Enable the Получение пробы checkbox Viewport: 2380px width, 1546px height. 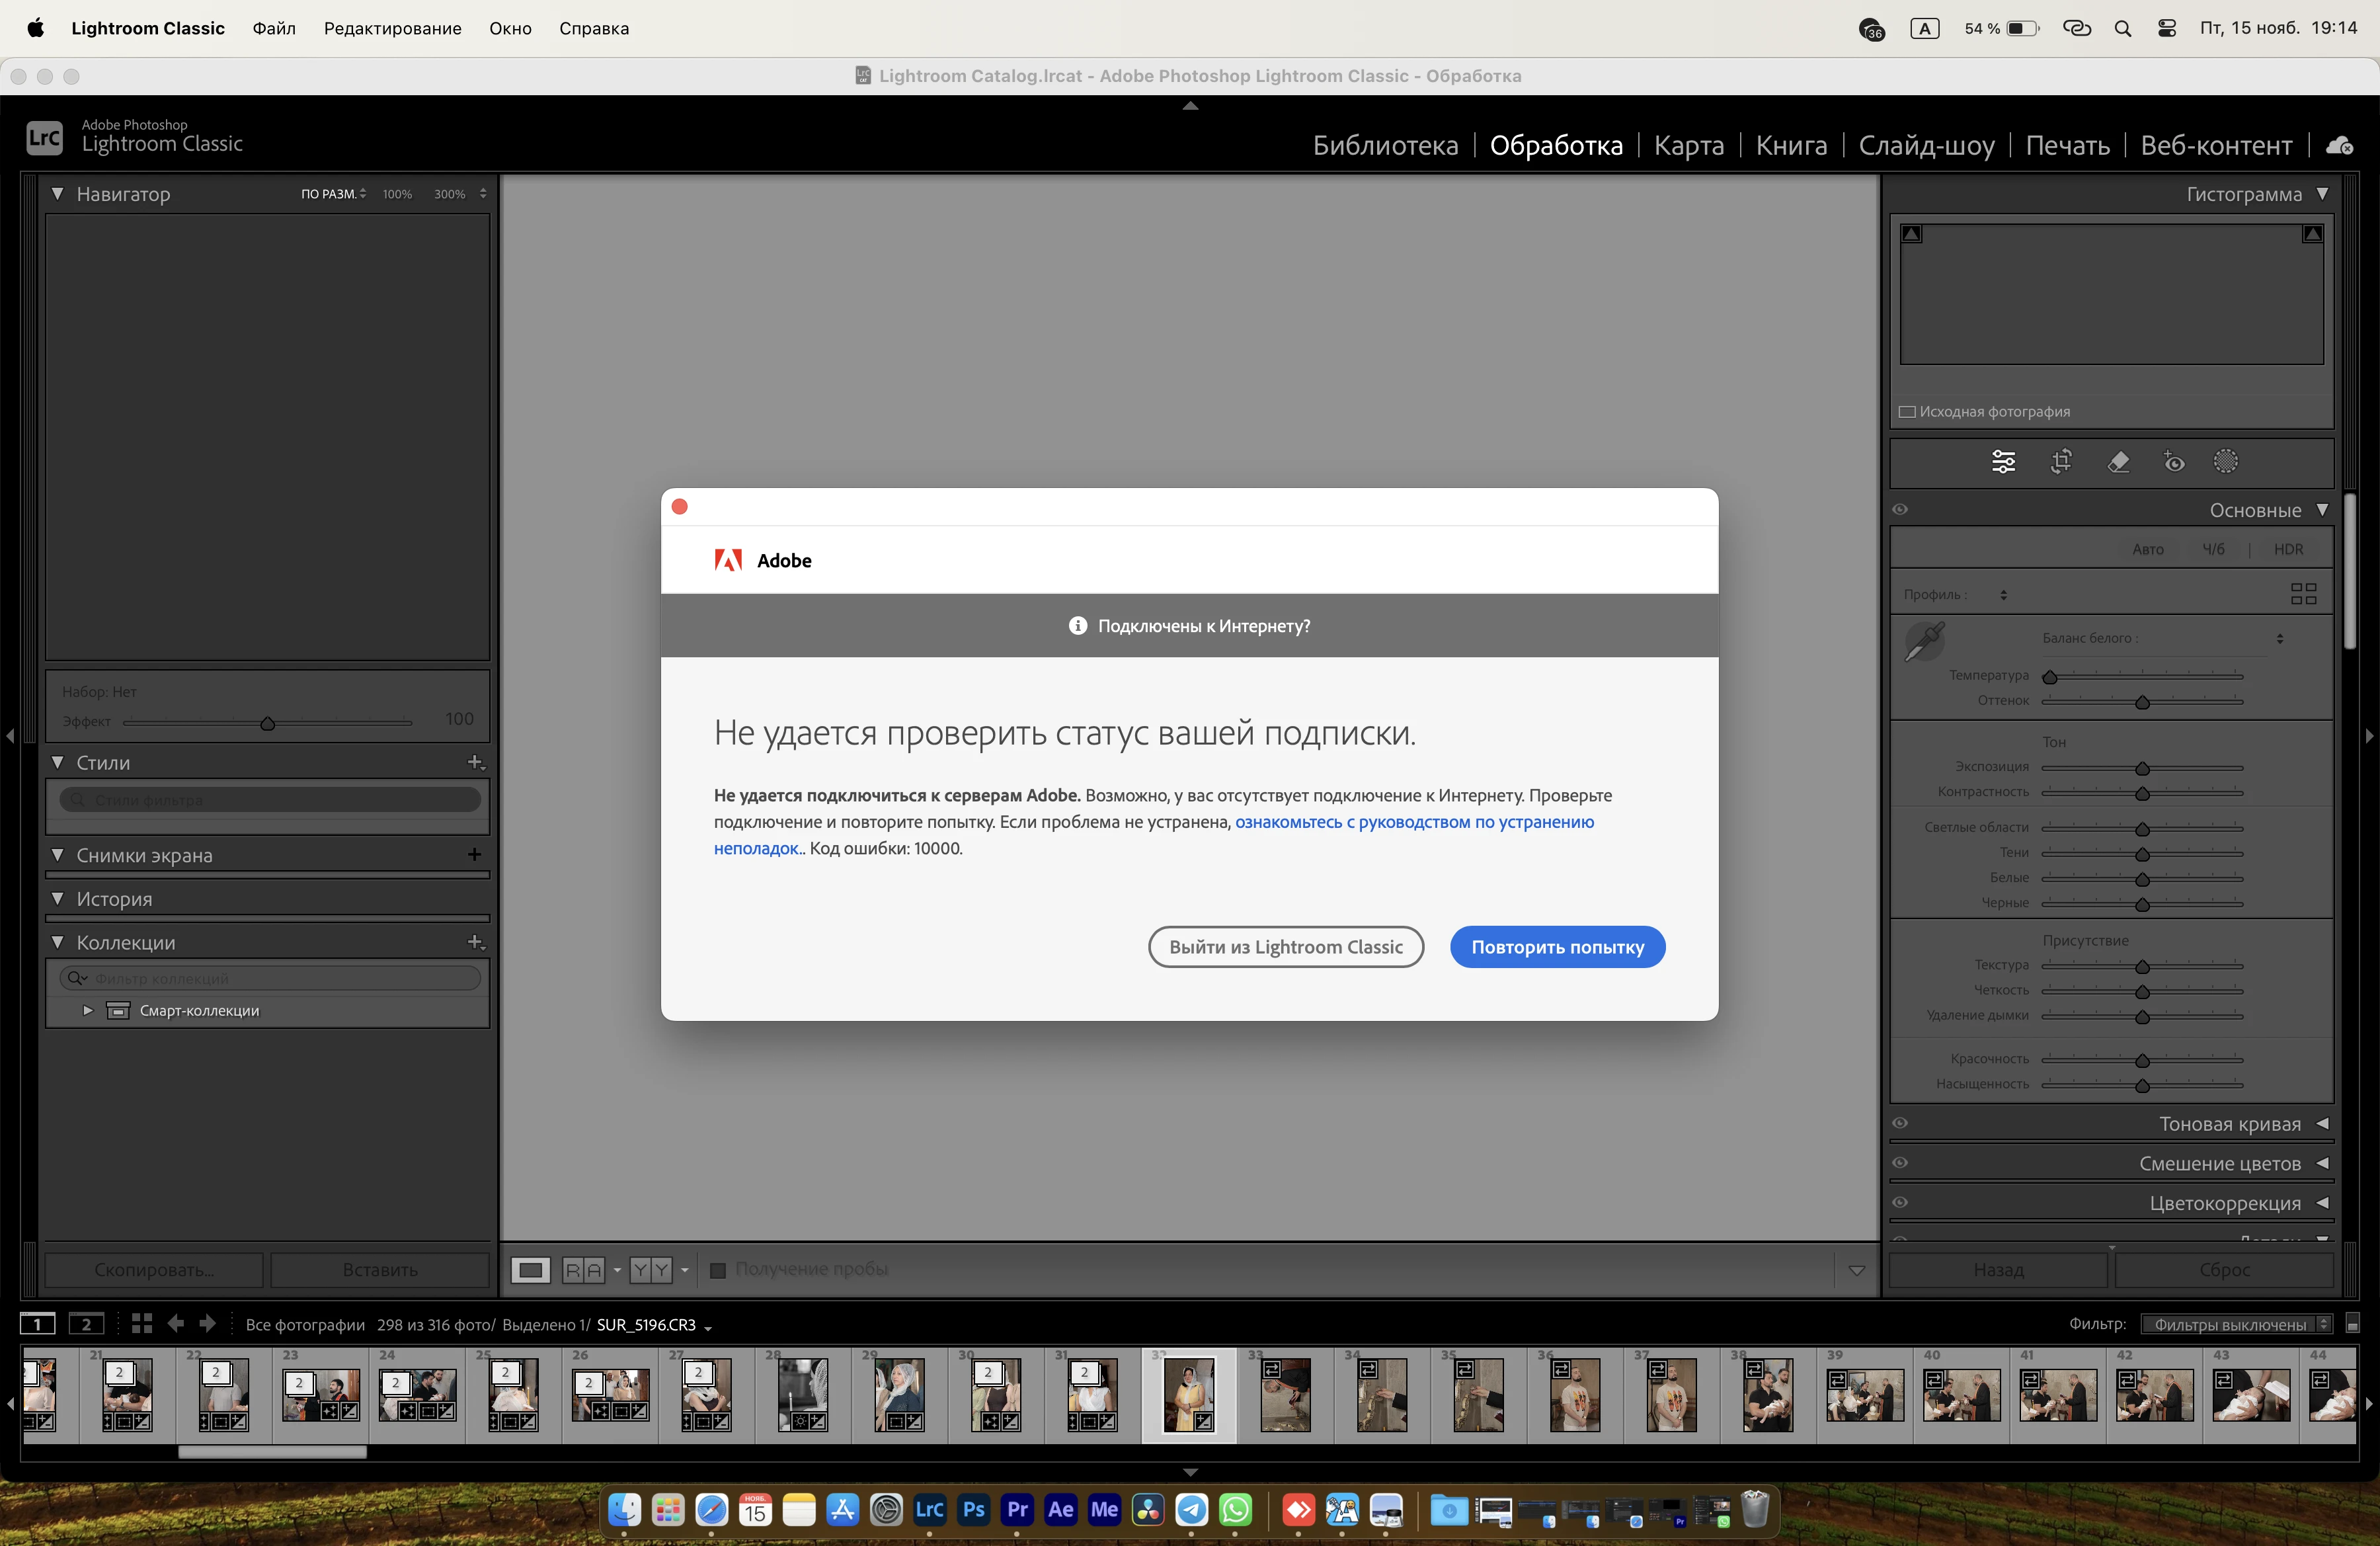(717, 1270)
